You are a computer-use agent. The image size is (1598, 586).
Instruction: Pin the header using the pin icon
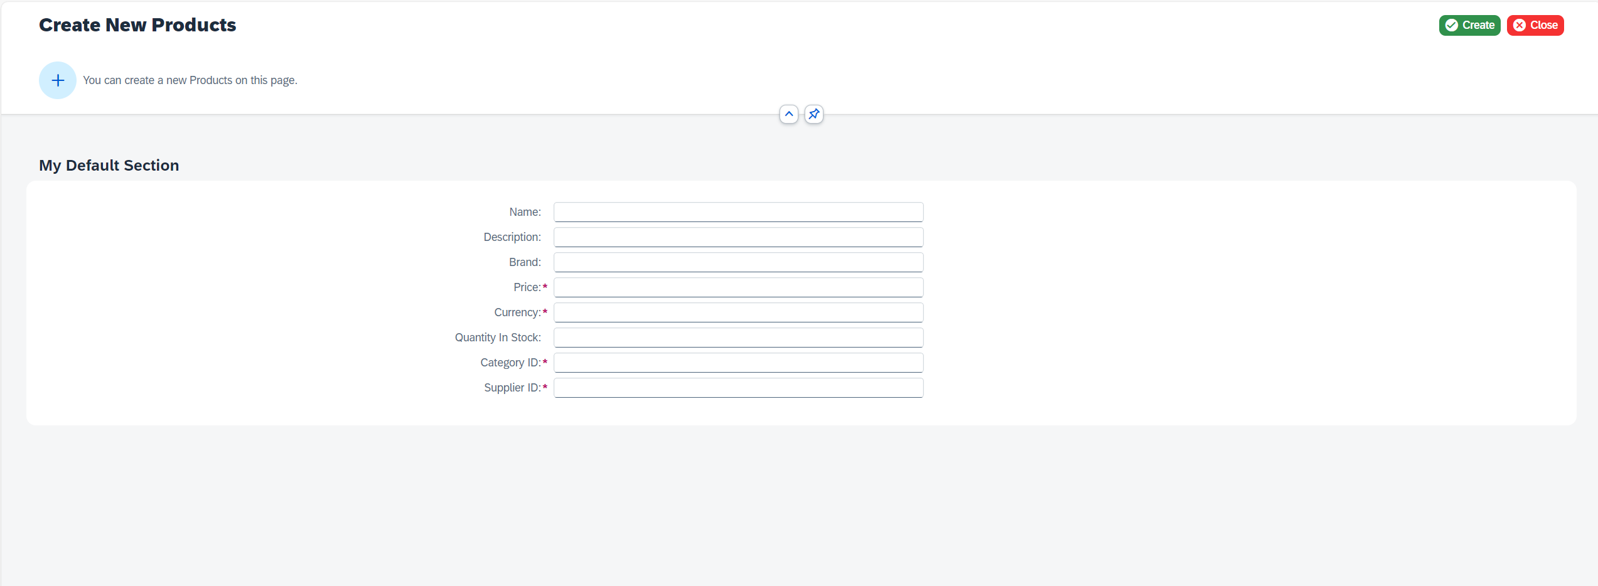pos(814,114)
